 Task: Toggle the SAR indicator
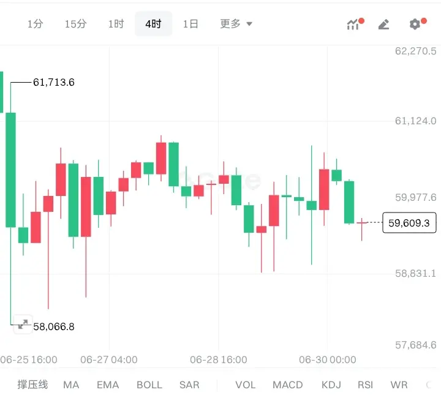(x=189, y=385)
